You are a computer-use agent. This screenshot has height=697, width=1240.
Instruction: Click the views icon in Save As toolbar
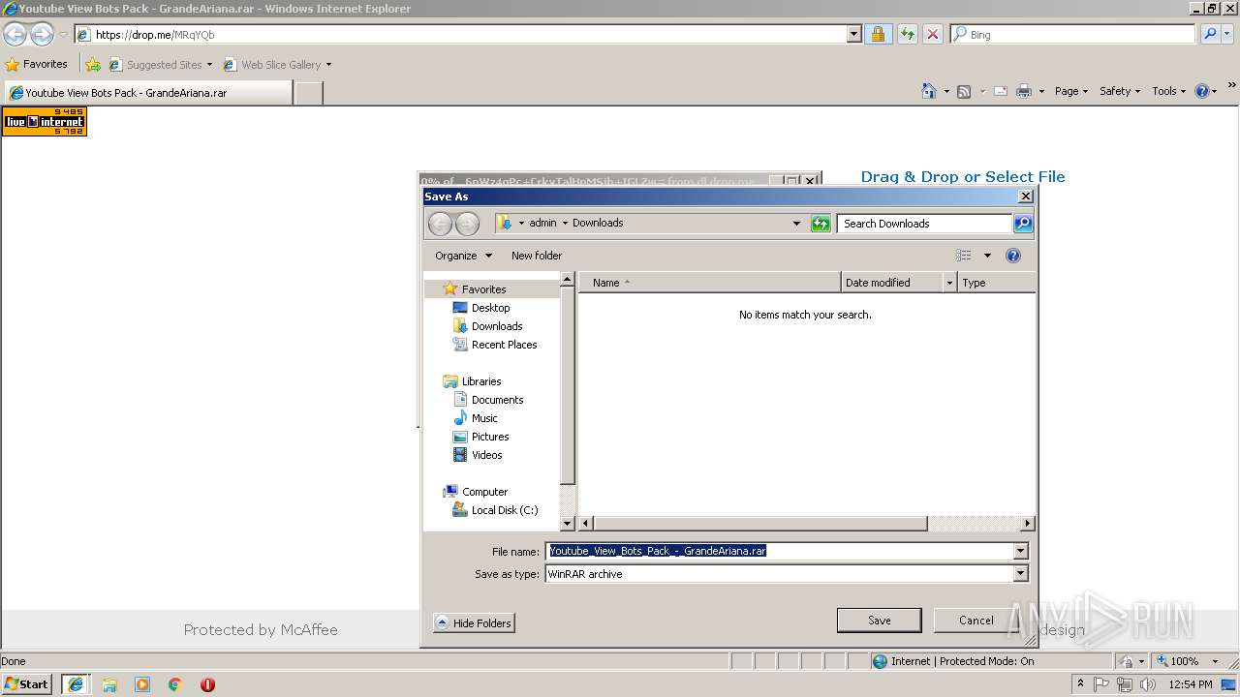[x=964, y=256]
